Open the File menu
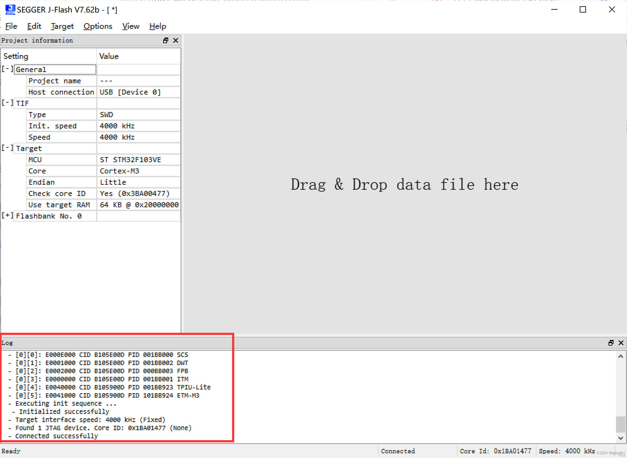This screenshot has height=458, width=627. pyautogui.click(x=11, y=26)
